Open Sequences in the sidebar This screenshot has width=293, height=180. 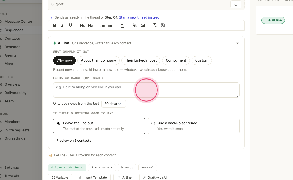pos(14,30)
